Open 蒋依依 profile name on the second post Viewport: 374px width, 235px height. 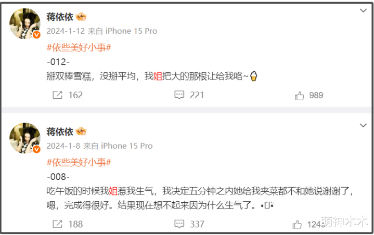tap(60, 132)
